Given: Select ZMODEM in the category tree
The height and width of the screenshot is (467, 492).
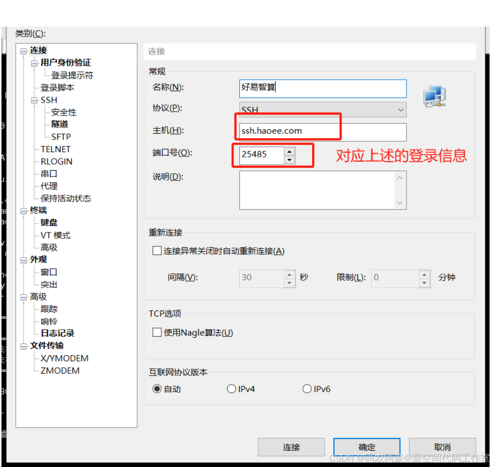Looking at the screenshot, I should [60, 371].
